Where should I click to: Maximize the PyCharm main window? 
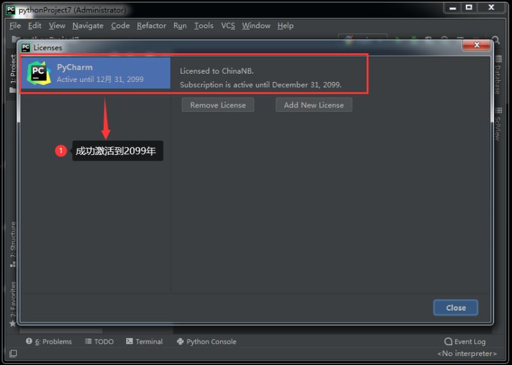point(469,8)
